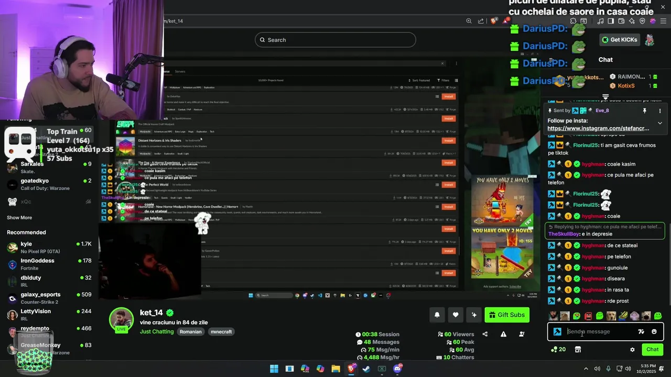Click Show More in Following list
This screenshot has width=671, height=377.
(19, 217)
